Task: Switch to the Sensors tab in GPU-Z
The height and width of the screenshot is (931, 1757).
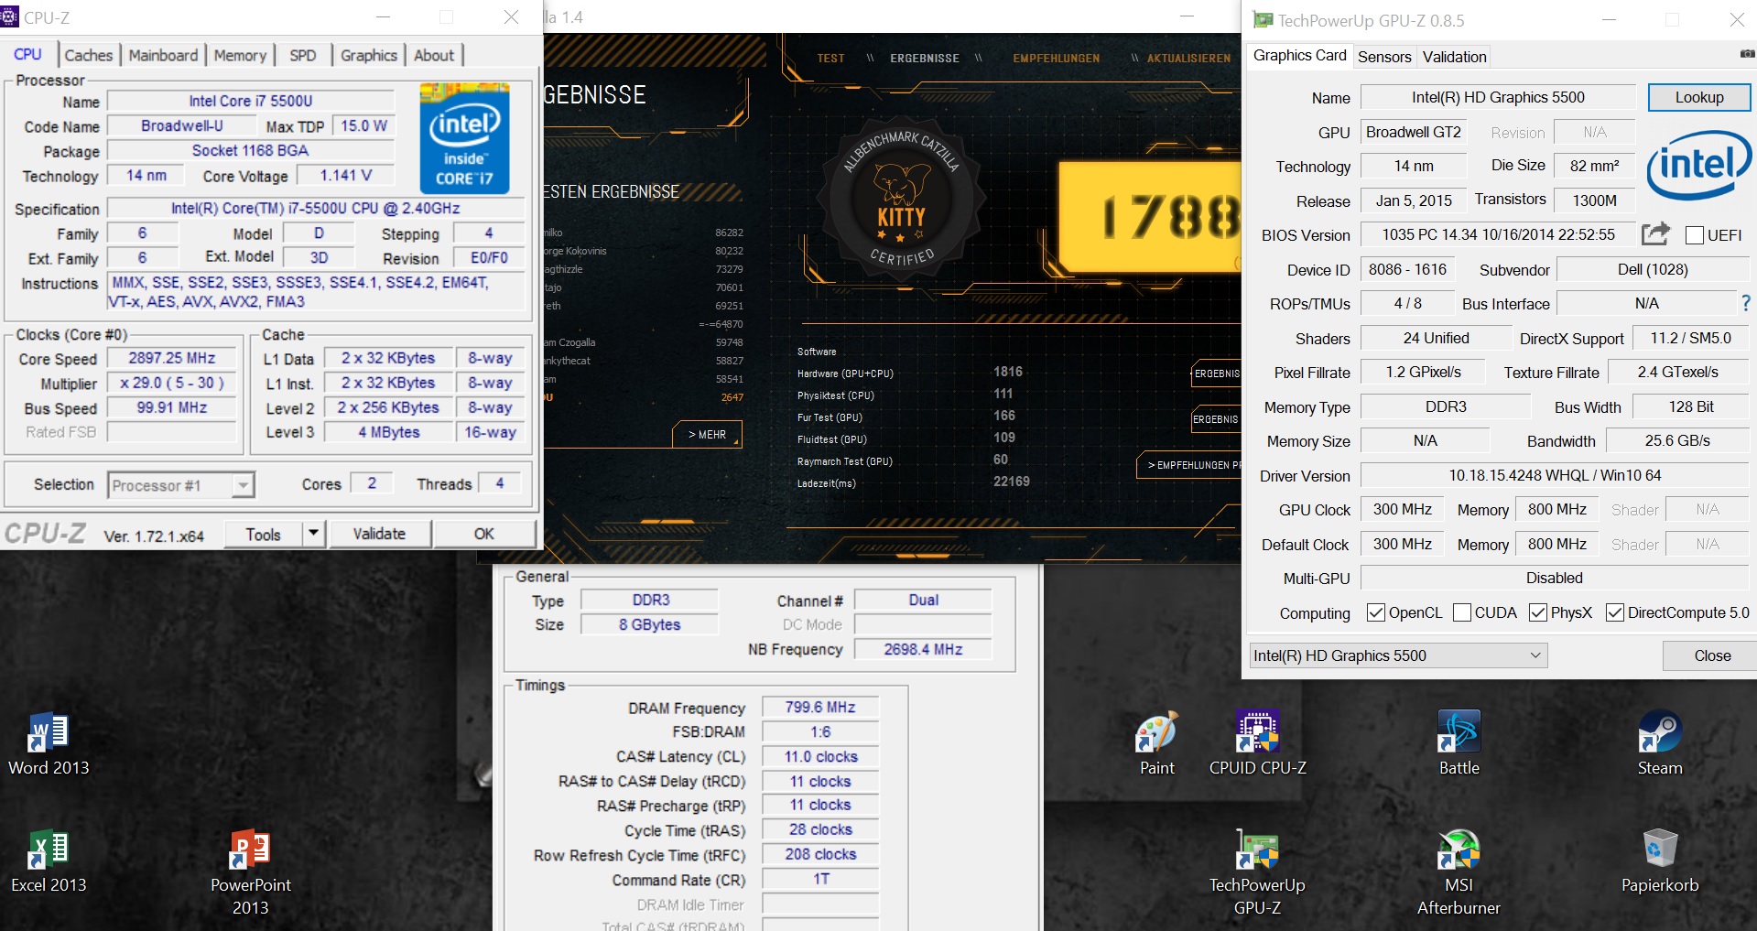Action: click(1384, 57)
